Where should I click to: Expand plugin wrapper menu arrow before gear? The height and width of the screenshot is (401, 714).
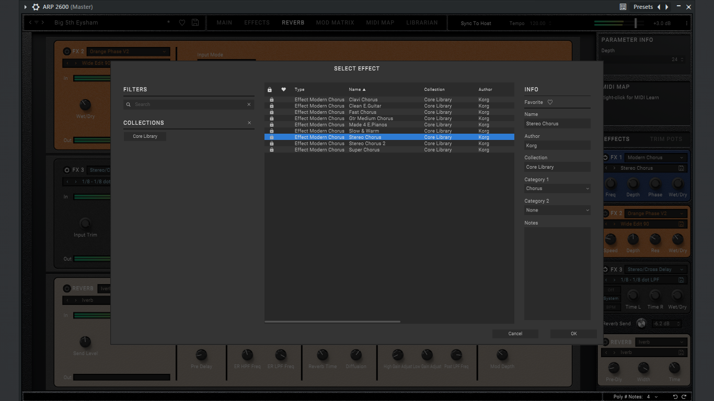[25, 7]
